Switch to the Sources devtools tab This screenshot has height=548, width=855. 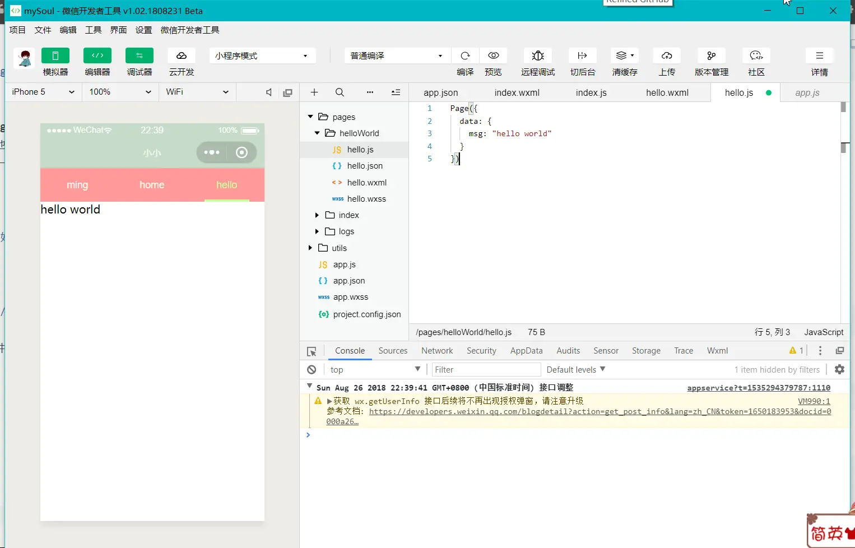click(x=393, y=351)
